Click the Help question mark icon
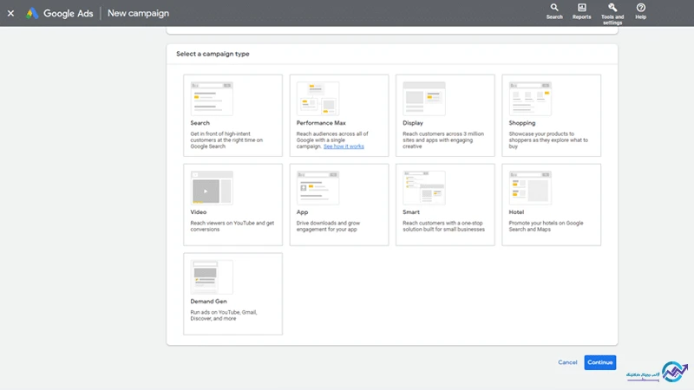The height and width of the screenshot is (390, 694). pyautogui.click(x=640, y=8)
